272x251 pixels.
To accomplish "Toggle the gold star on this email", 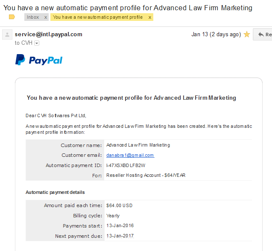I will click(247, 34).
